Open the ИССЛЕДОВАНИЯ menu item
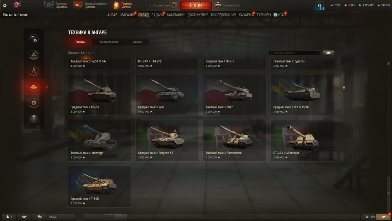Image resolution: width=392 pixels, height=221 pixels. pos(223,15)
